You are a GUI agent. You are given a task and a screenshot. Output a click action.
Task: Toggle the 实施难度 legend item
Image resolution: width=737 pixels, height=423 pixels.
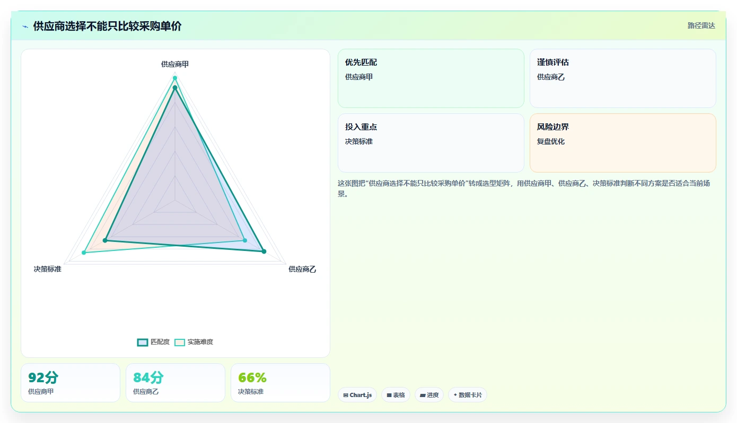click(x=194, y=342)
